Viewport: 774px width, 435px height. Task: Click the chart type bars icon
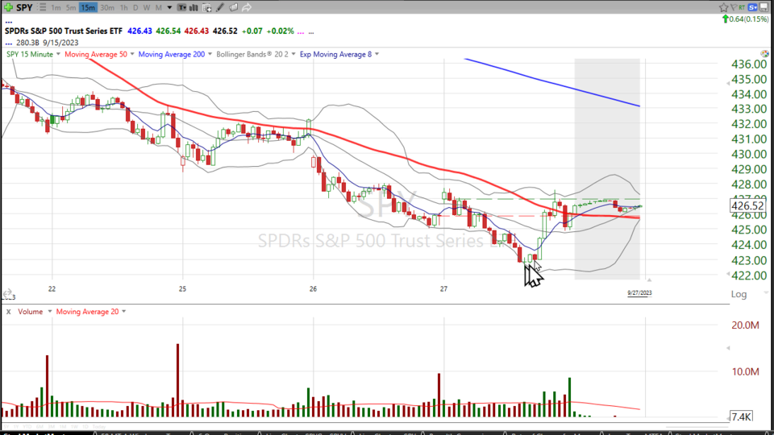pyautogui.click(x=194, y=7)
